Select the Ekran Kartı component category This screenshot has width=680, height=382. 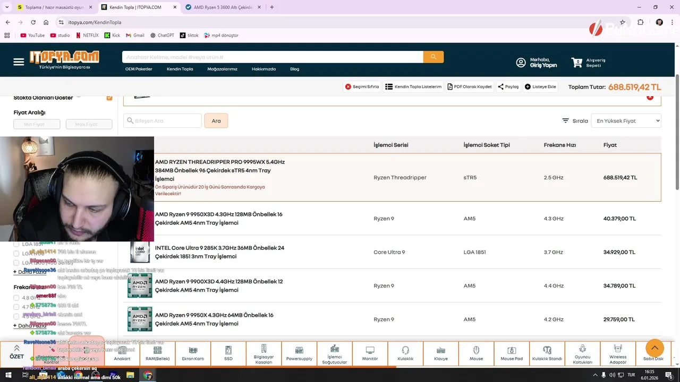point(193,354)
